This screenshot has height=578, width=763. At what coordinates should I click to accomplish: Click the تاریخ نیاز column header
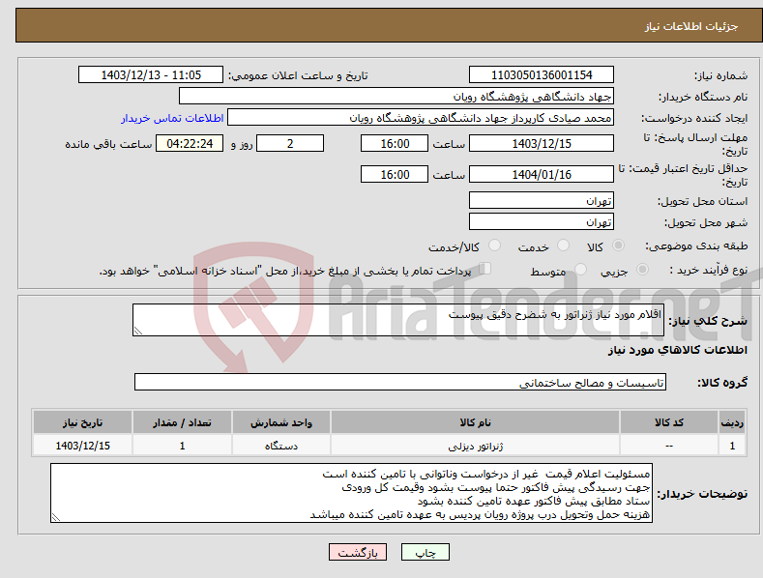82,422
